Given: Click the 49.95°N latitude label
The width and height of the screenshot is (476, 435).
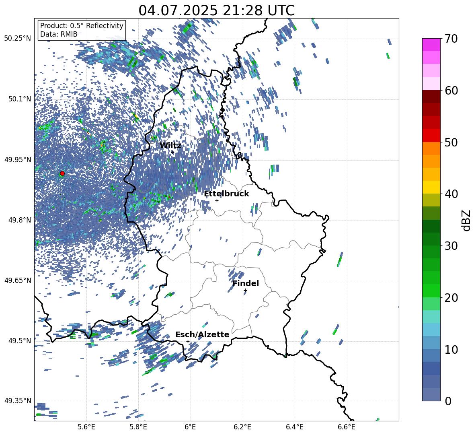Looking at the screenshot, I should click(18, 159).
